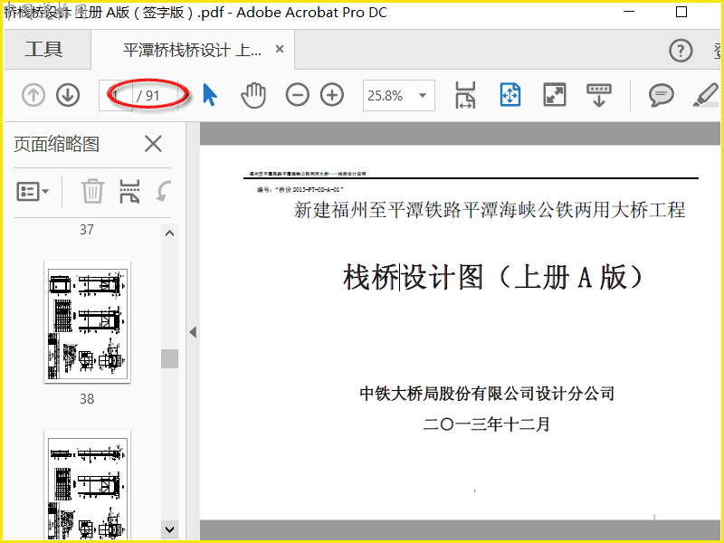Open the 工具 tab
This screenshot has height=543, width=724.
[x=43, y=50]
